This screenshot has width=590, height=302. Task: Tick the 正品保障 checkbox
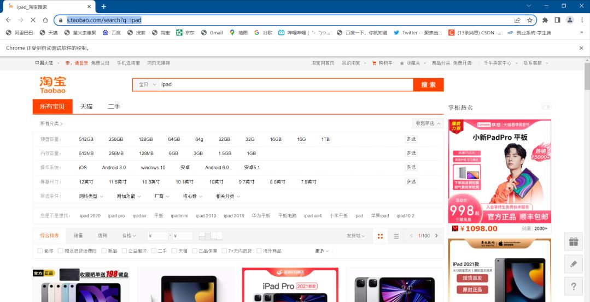click(195, 251)
